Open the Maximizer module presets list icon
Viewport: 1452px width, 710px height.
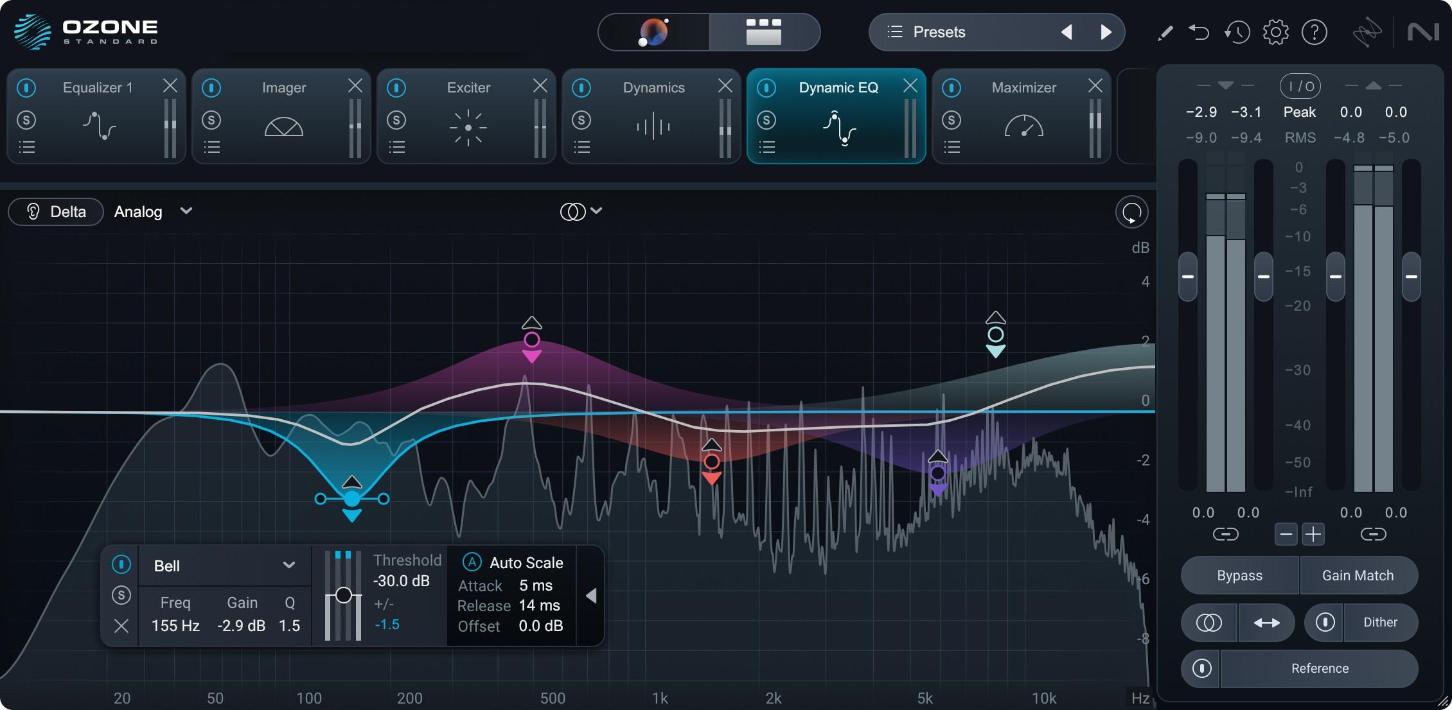click(952, 146)
